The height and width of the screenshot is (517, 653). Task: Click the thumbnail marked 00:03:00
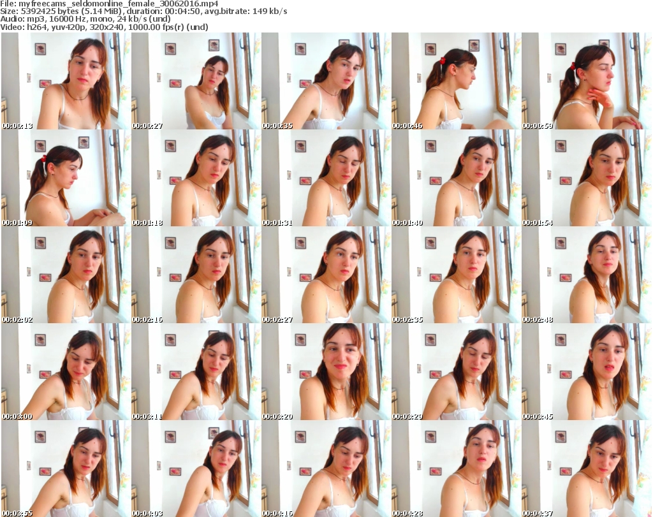click(66, 372)
